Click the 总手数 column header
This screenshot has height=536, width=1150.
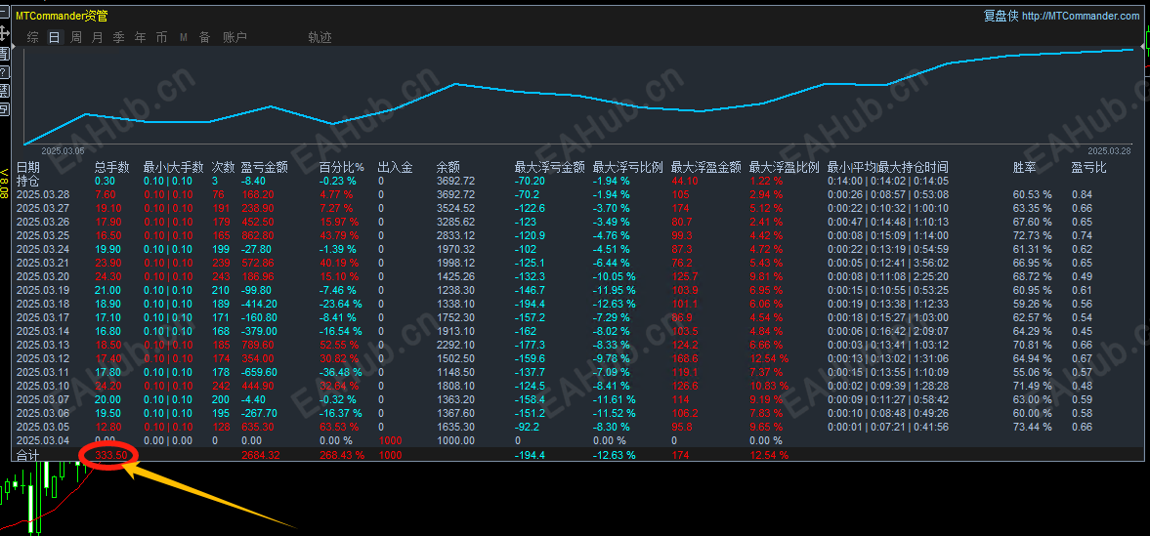tap(112, 168)
